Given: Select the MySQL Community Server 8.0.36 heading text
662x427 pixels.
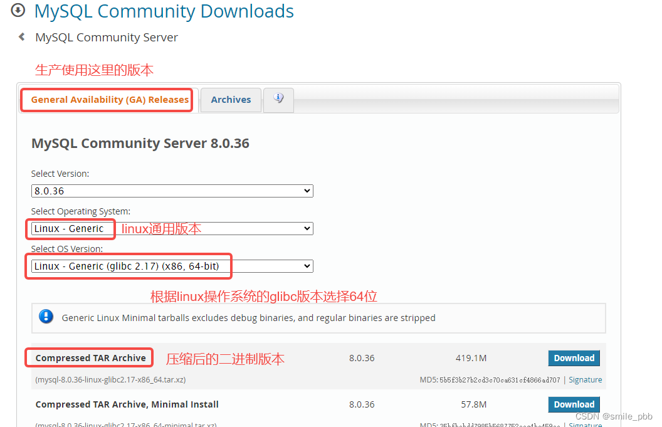Looking at the screenshot, I should (140, 143).
